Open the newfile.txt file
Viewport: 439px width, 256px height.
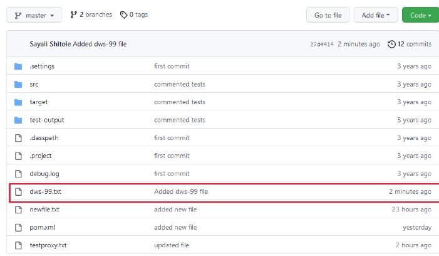click(44, 210)
